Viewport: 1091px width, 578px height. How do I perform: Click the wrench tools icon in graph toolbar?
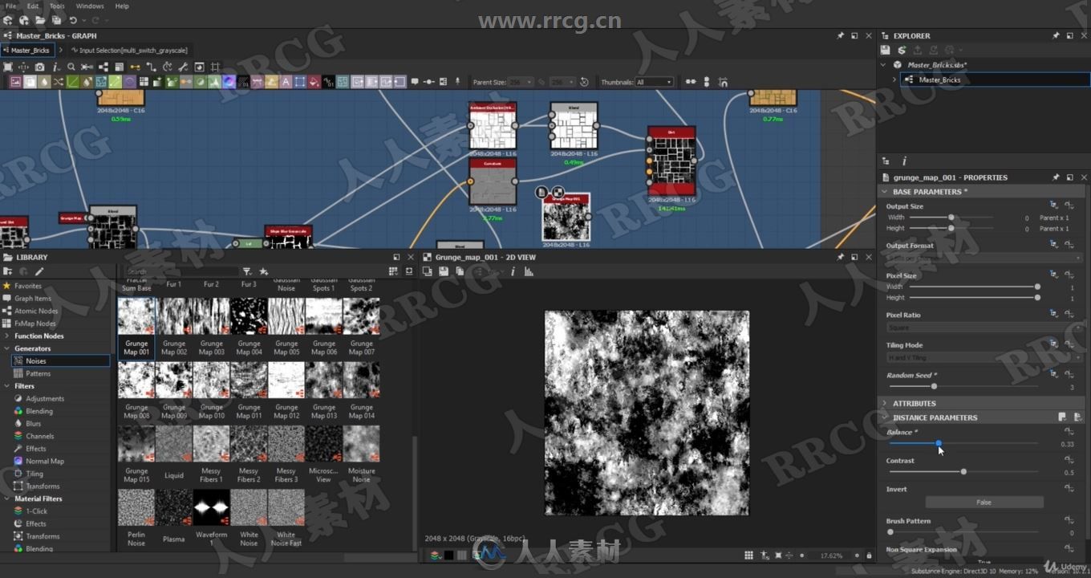[183, 67]
